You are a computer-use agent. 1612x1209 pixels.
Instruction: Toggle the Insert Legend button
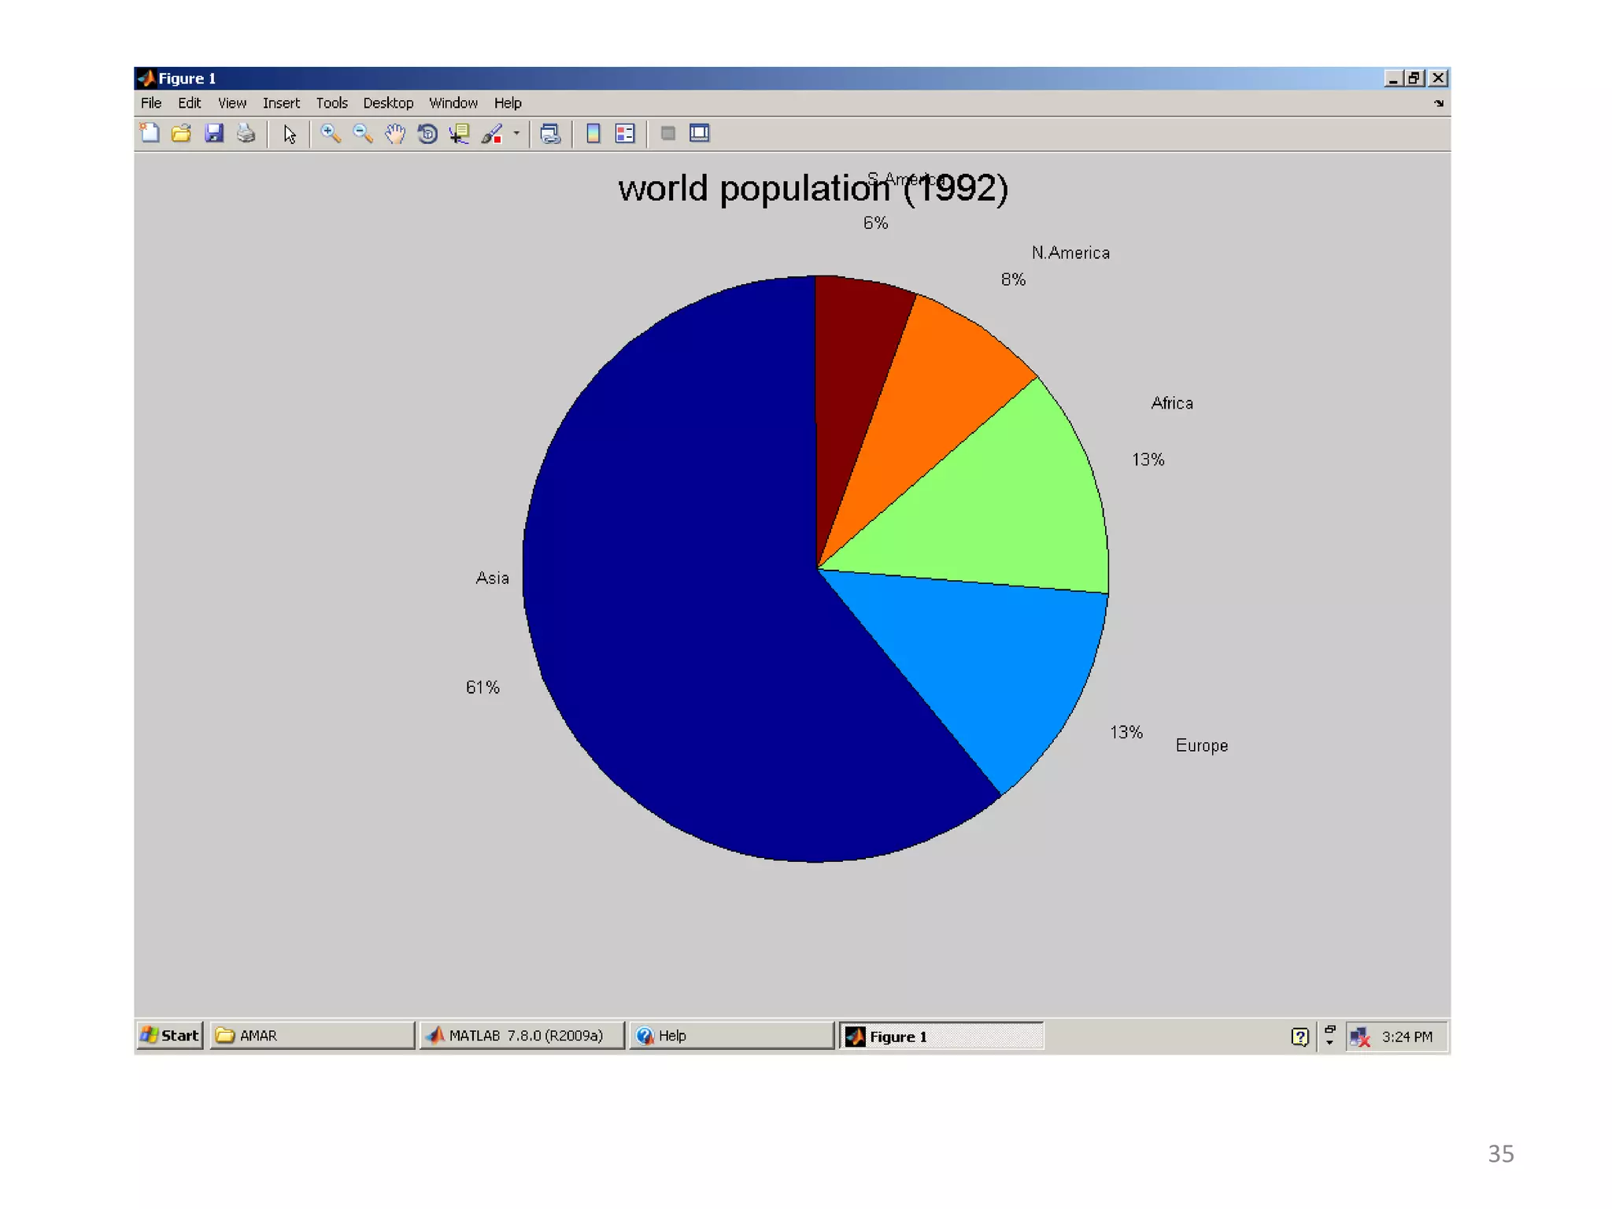[x=625, y=134]
